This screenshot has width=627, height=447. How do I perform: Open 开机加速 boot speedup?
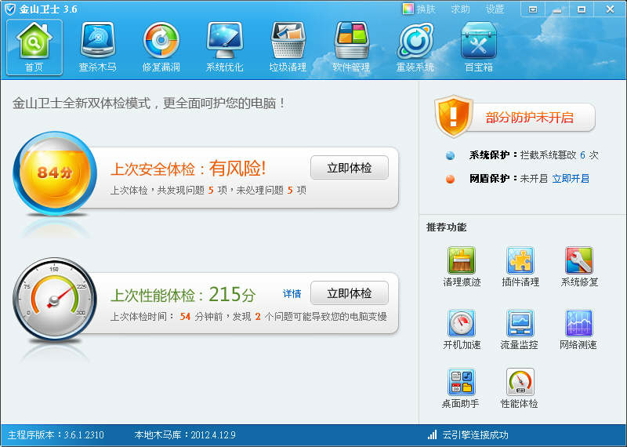(462, 329)
